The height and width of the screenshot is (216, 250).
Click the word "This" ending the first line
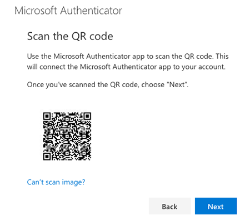222,56
